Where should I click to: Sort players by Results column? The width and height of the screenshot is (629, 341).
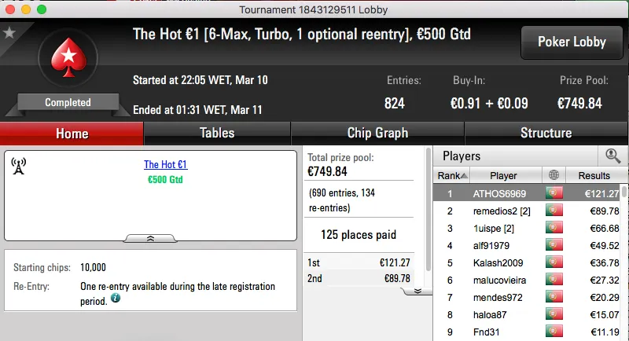pyautogui.click(x=594, y=176)
